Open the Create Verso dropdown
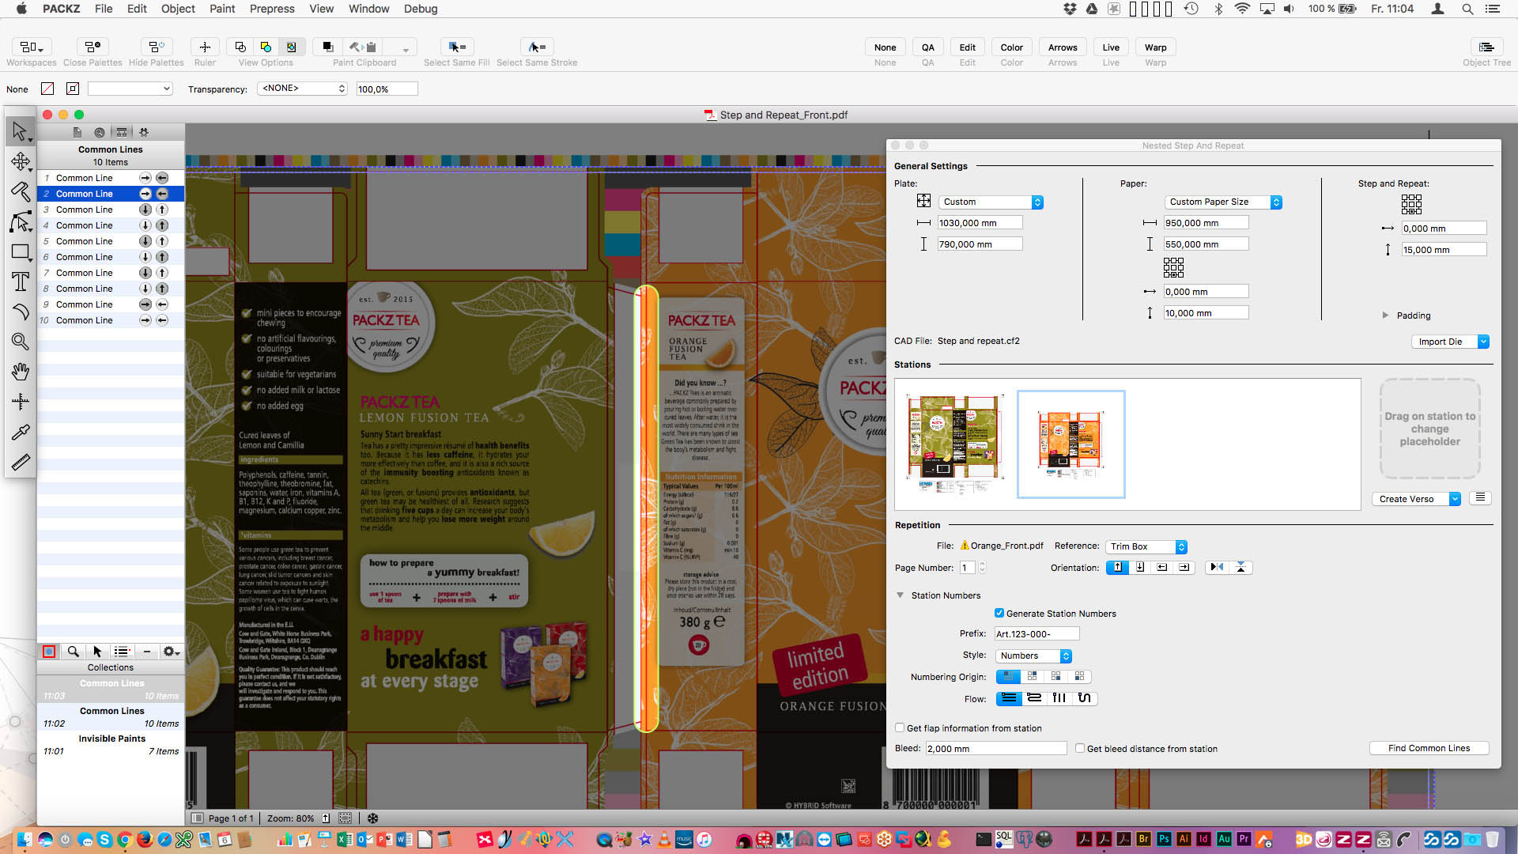1518x854 pixels. tap(1416, 499)
